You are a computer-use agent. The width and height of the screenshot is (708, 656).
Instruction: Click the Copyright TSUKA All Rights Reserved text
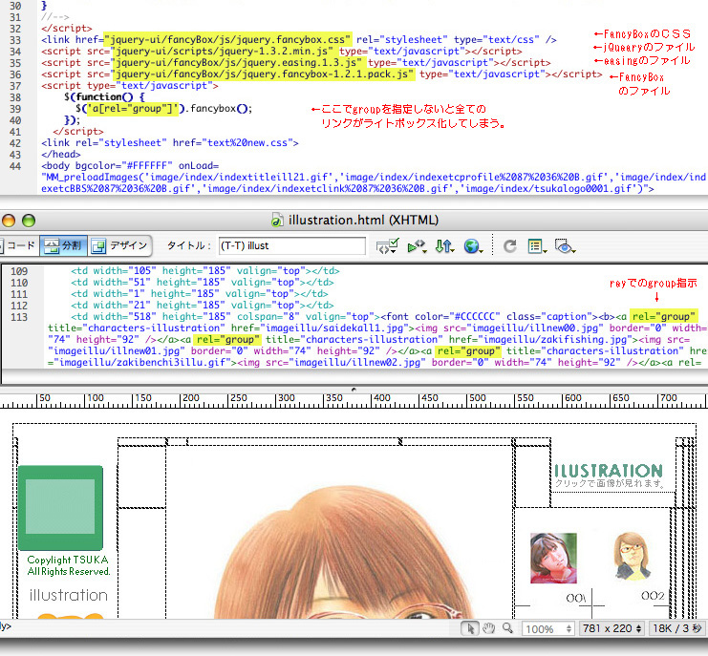(x=68, y=565)
